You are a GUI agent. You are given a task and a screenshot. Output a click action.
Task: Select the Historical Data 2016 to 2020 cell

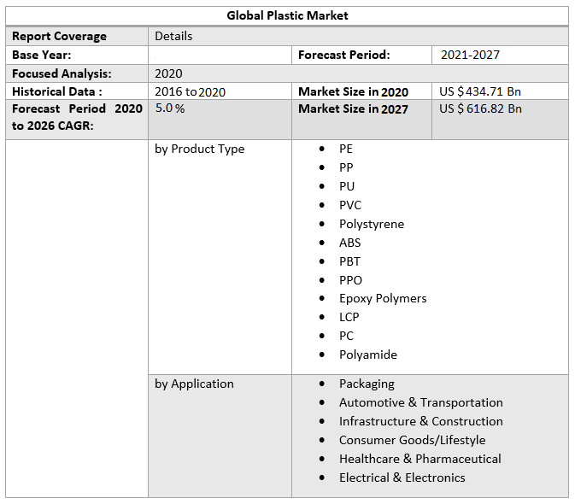tap(190, 91)
